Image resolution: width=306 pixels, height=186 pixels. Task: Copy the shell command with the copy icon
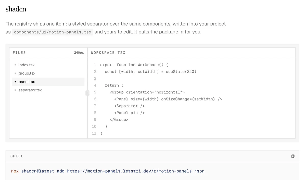coord(293,156)
